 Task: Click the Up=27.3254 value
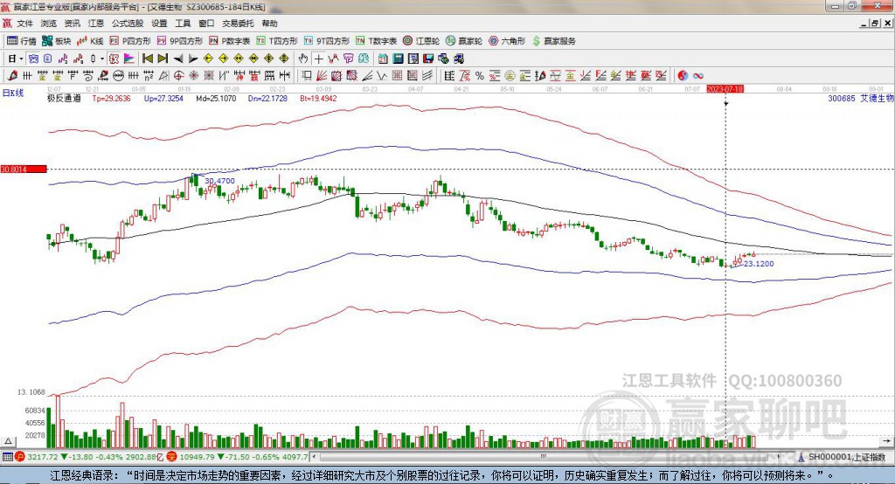click(x=163, y=98)
